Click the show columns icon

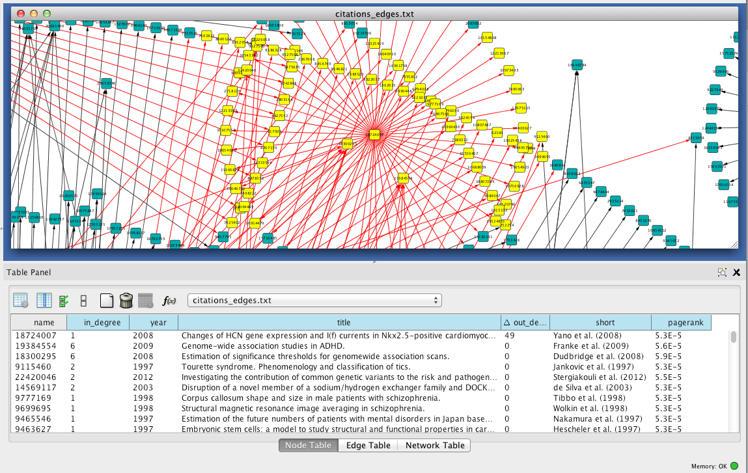click(44, 300)
